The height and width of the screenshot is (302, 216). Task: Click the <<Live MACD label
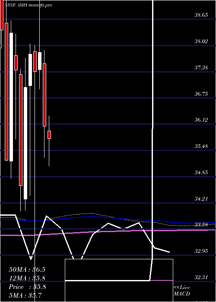point(182,290)
